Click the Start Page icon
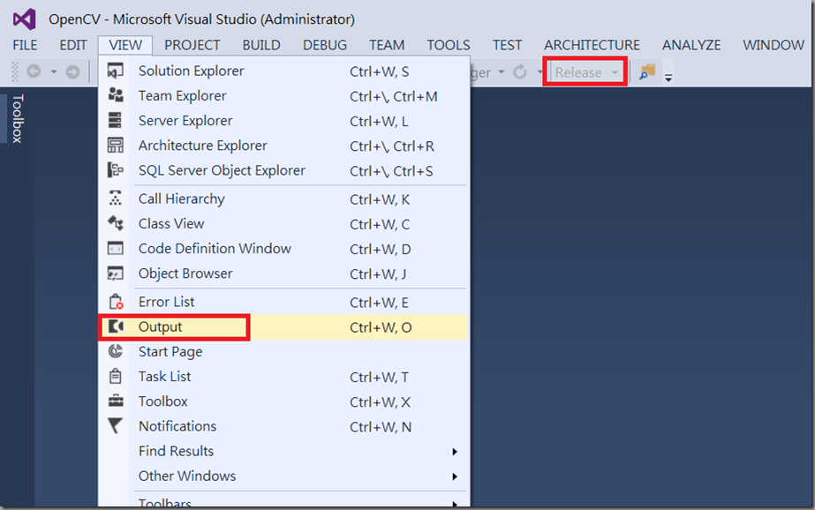This screenshot has width=815, height=510. (116, 351)
